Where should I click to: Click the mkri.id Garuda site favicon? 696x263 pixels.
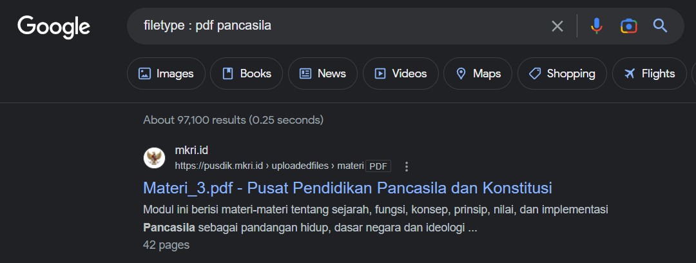[155, 158]
